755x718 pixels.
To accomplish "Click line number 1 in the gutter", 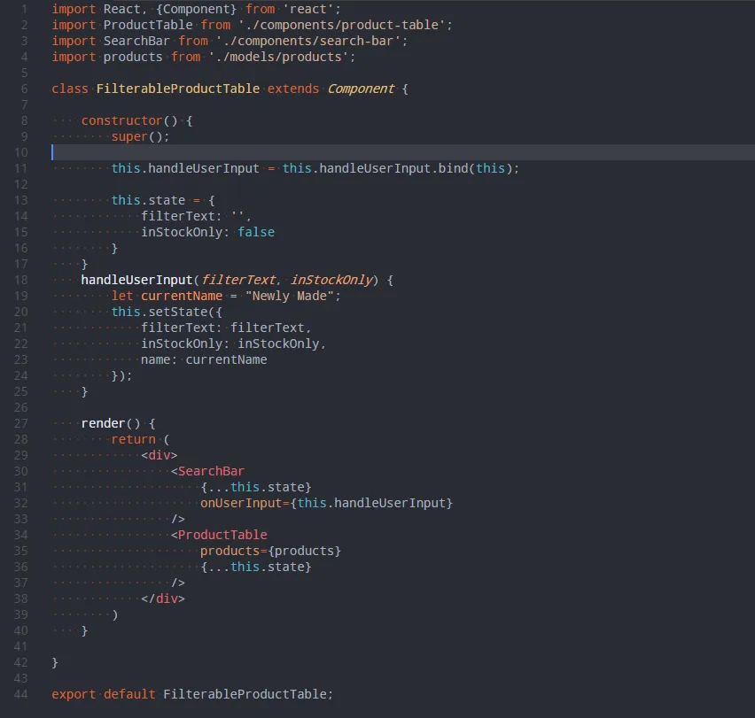I will pyautogui.click(x=24, y=9).
